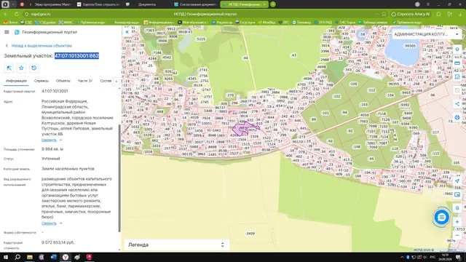Switch to the Сервисы tab

(41, 81)
